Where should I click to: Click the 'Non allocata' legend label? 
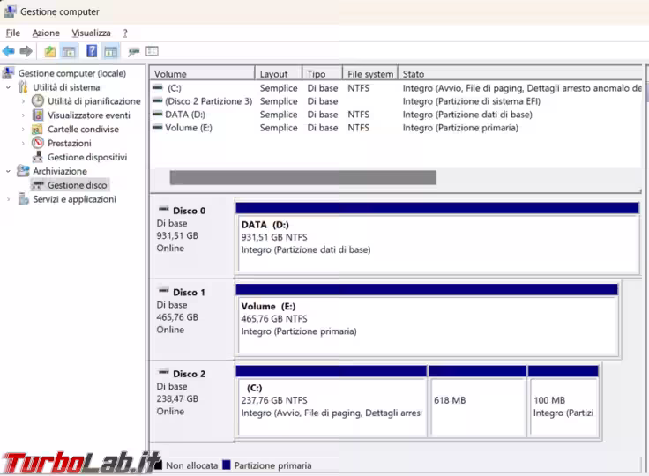tap(191, 465)
